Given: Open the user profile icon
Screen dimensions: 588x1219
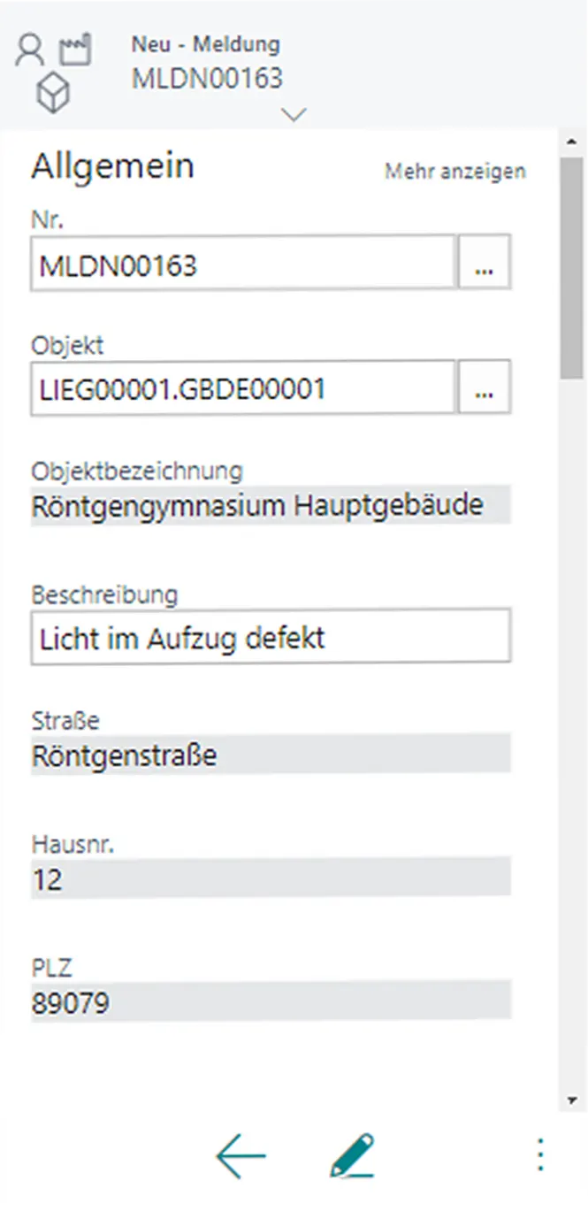Looking at the screenshot, I should [x=29, y=49].
